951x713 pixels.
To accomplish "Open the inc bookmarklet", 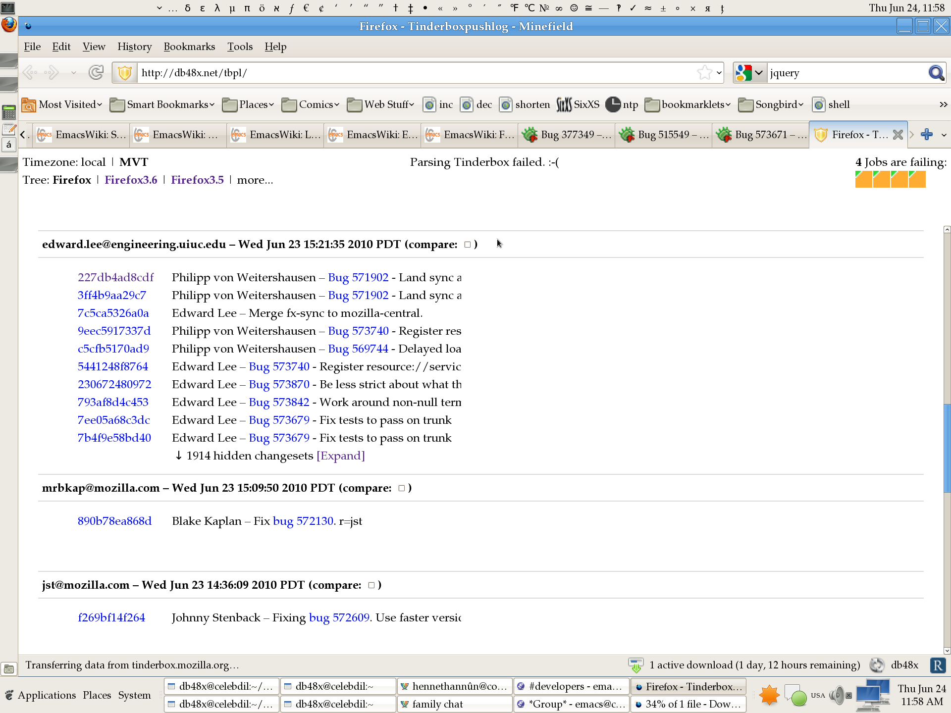I will coord(438,104).
